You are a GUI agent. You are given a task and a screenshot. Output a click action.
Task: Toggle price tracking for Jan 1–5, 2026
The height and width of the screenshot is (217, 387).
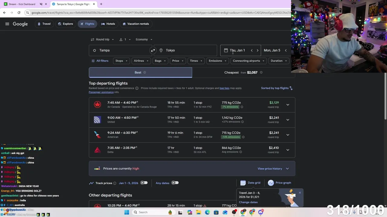[144, 183]
